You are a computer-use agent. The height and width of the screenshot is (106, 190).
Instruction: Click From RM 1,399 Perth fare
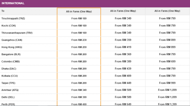[x=167, y=104]
